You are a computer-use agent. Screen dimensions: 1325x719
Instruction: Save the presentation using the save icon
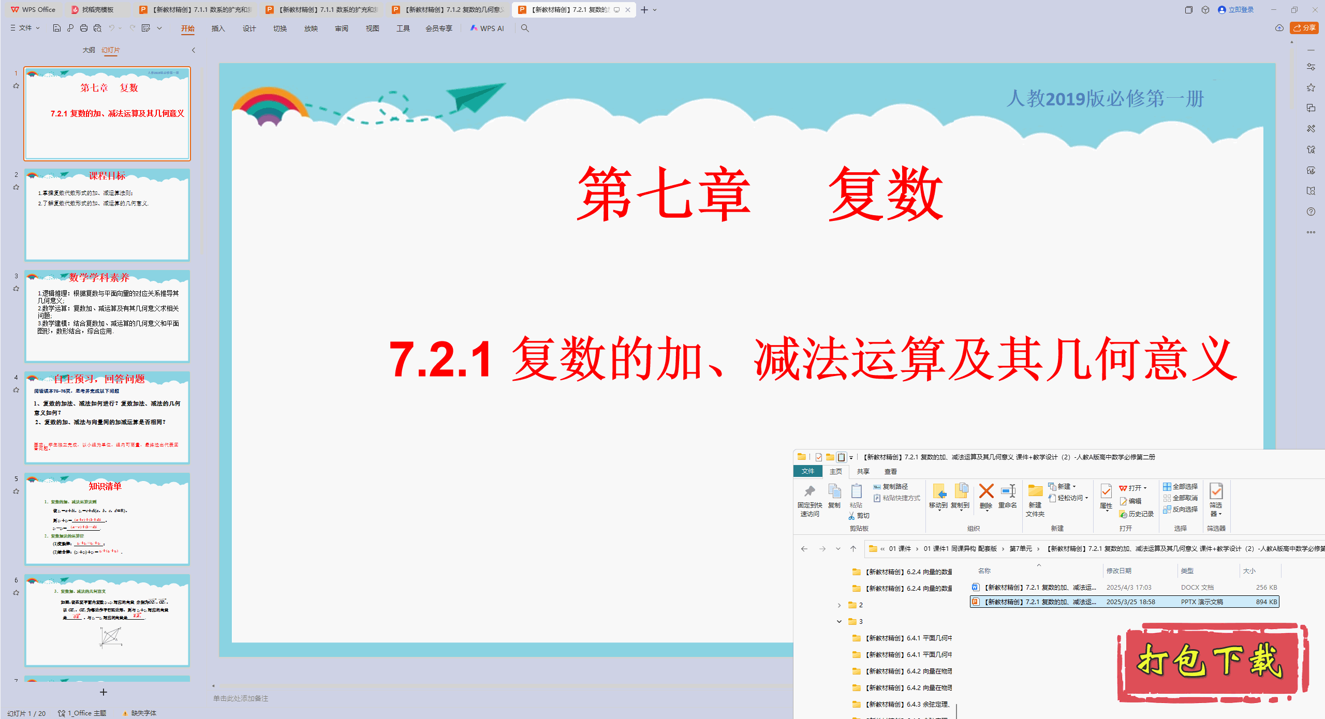tap(56, 28)
